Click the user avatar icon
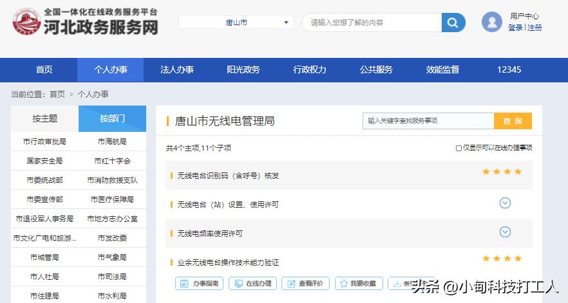The width and height of the screenshot is (568, 303). click(491, 22)
